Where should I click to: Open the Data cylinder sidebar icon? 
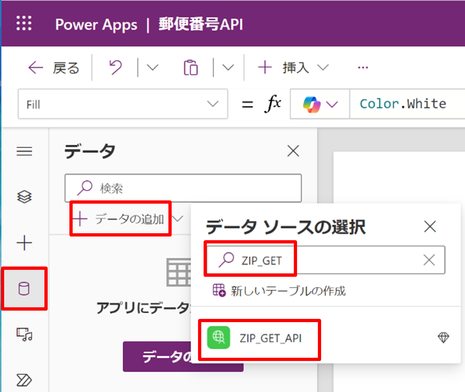coord(24,288)
